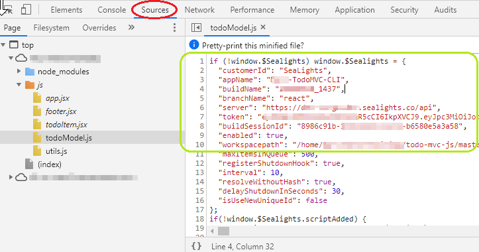The image size is (479, 252).
Task: Click the top frame window icon
Action: click(x=14, y=44)
